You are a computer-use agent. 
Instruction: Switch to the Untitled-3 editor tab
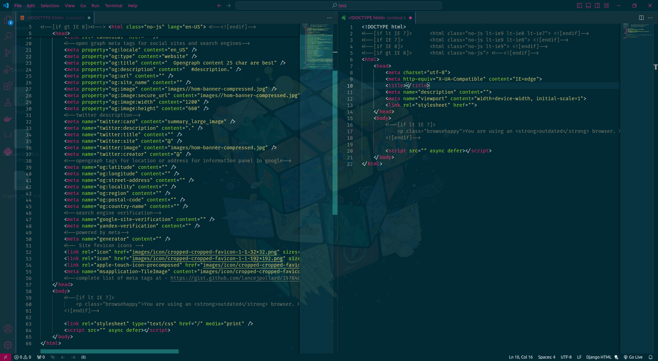pyautogui.click(x=376, y=18)
